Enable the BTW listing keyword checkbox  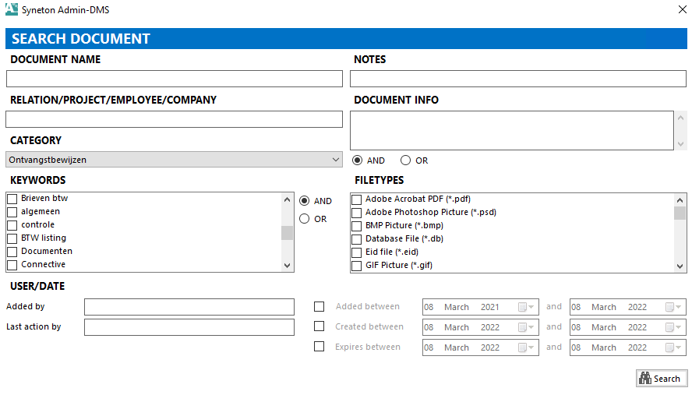(12, 238)
